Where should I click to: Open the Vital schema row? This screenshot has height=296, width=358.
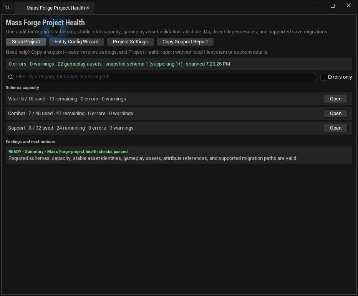pyautogui.click(x=335, y=99)
